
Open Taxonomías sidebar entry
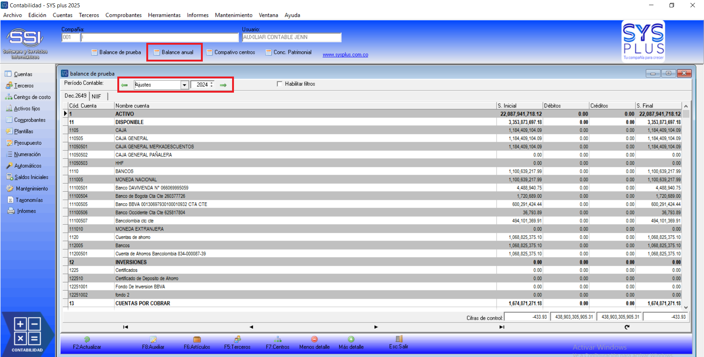25,200
